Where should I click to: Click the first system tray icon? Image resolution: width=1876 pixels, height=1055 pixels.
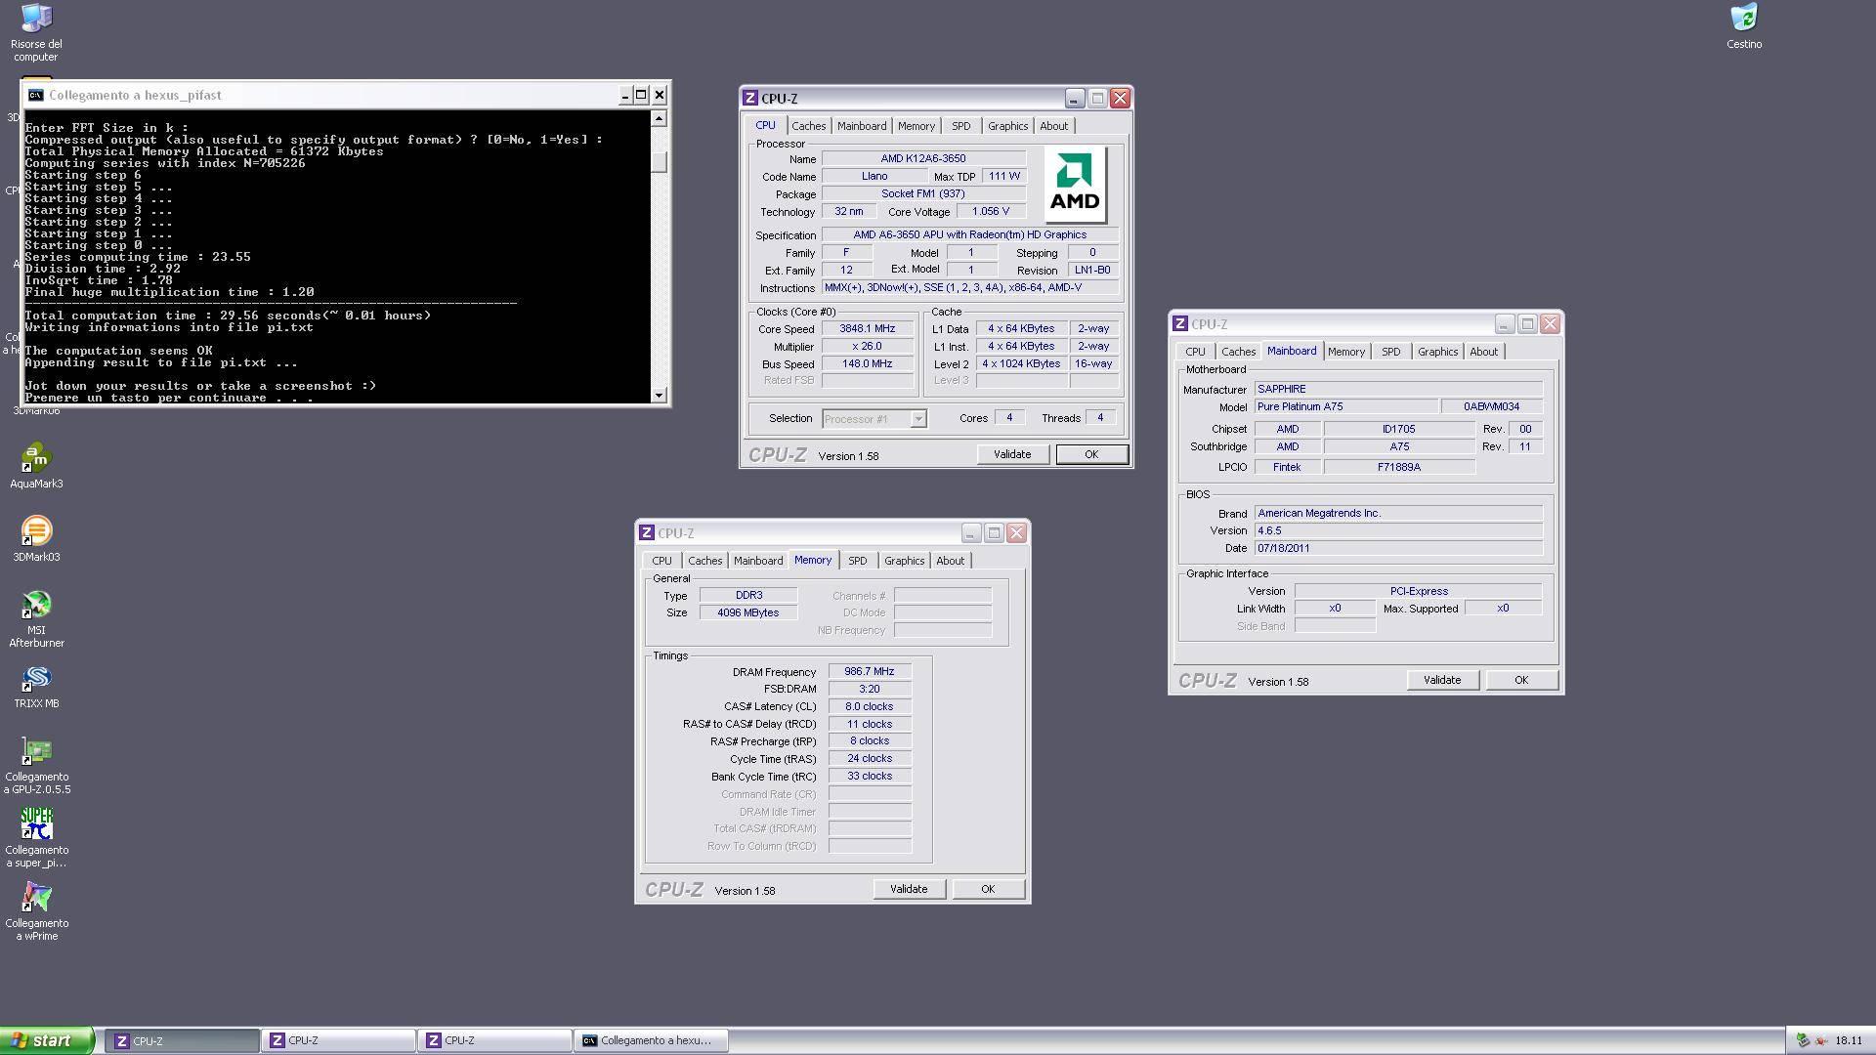[x=1803, y=1040]
